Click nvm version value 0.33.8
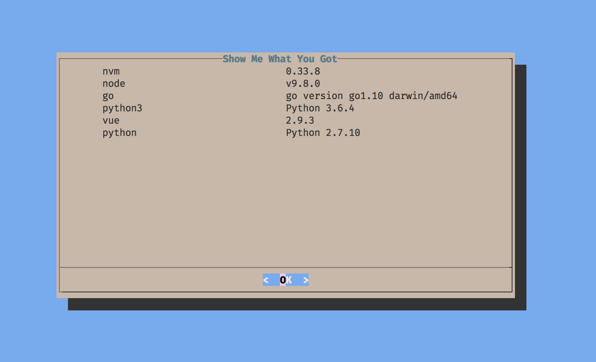596x362 pixels. point(303,71)
